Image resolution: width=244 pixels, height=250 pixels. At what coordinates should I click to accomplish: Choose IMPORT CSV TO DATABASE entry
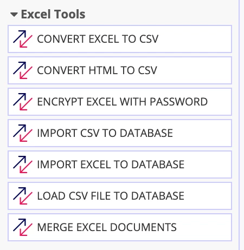(x=120, y=133)
